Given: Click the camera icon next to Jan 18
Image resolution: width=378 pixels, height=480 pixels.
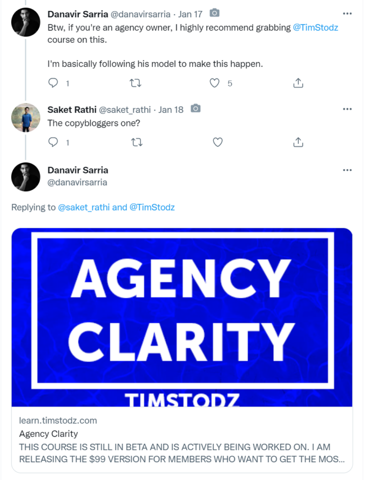Looking at the screenshot, I should click(195, 109).
